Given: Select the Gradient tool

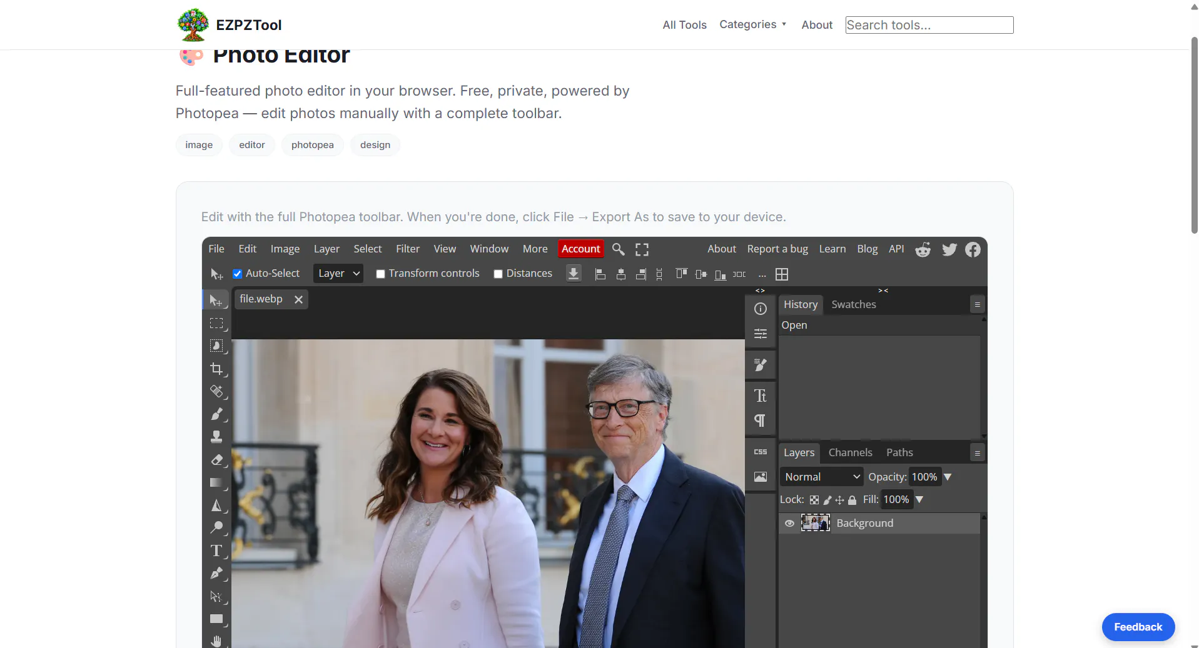Looking at the screenshot, I should [216, 482].
